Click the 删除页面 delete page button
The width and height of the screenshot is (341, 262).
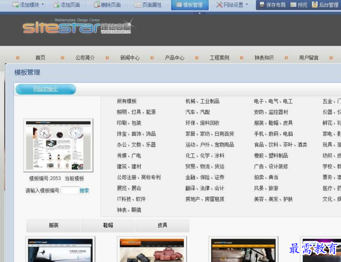point(108,5)
